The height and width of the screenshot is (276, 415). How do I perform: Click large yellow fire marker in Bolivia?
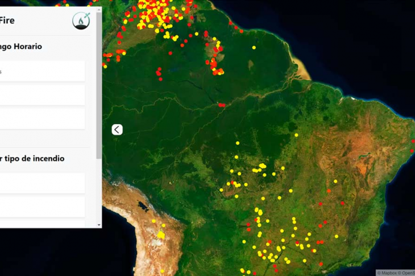pyautogui.click(x=161, y=234)
